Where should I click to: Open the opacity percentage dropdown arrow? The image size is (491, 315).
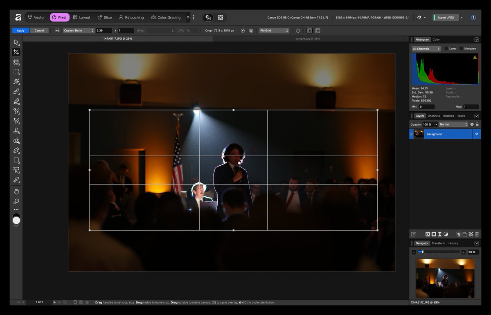tap(436, 124)
